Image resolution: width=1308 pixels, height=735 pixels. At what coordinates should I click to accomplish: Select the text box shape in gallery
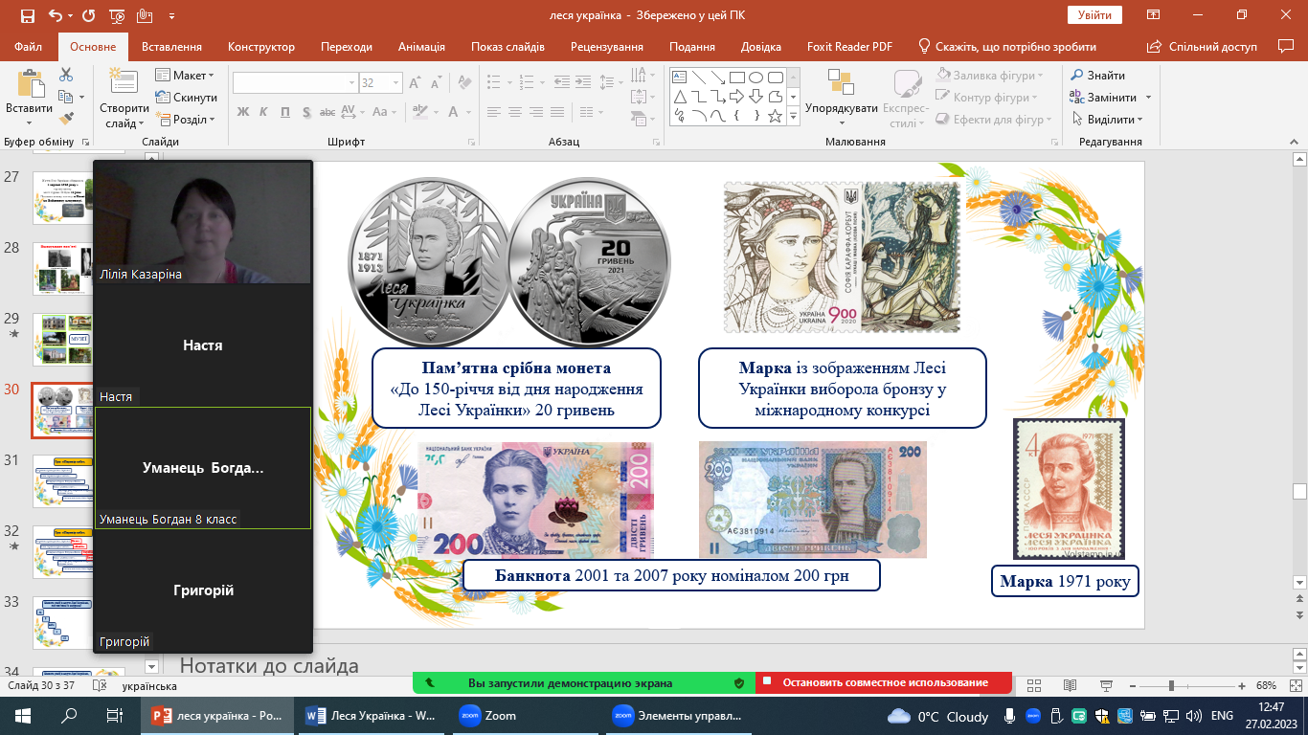[x=679, y=78]
